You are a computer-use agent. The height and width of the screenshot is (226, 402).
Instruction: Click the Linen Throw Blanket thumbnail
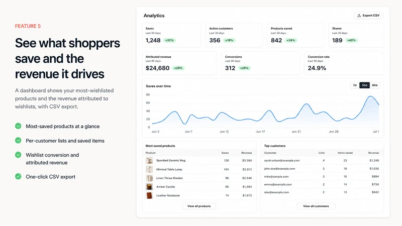pos(149,178)
